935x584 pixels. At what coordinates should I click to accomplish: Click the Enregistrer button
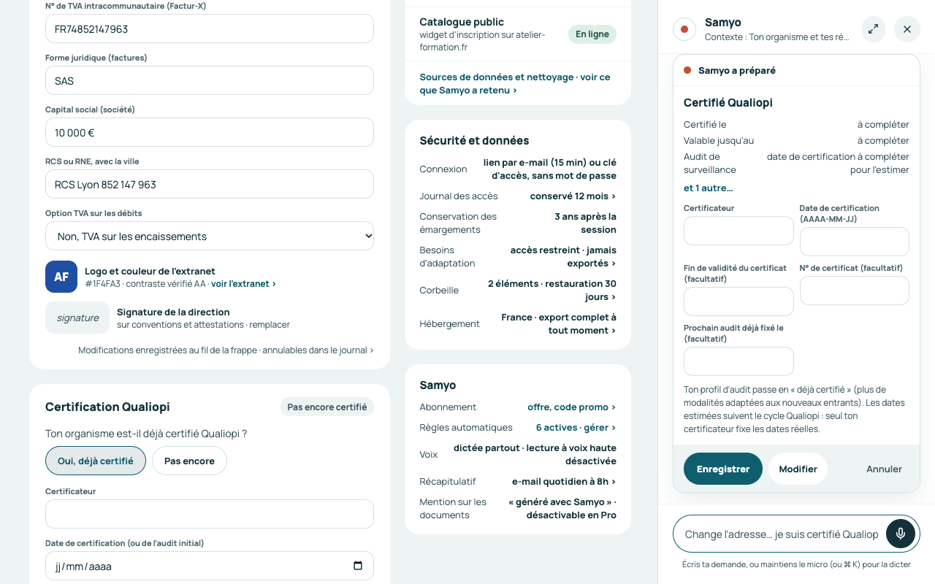tap(723, 469)
